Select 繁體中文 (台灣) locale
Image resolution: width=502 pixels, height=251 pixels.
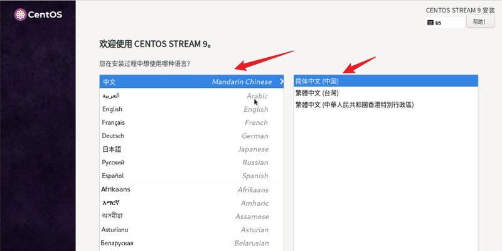(x=386, y=93)
